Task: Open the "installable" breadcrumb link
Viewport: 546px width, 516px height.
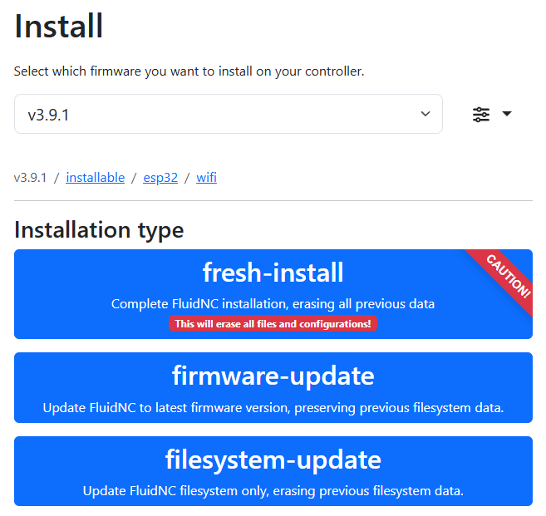Action: pyautogui.click(x=96, y=178)
